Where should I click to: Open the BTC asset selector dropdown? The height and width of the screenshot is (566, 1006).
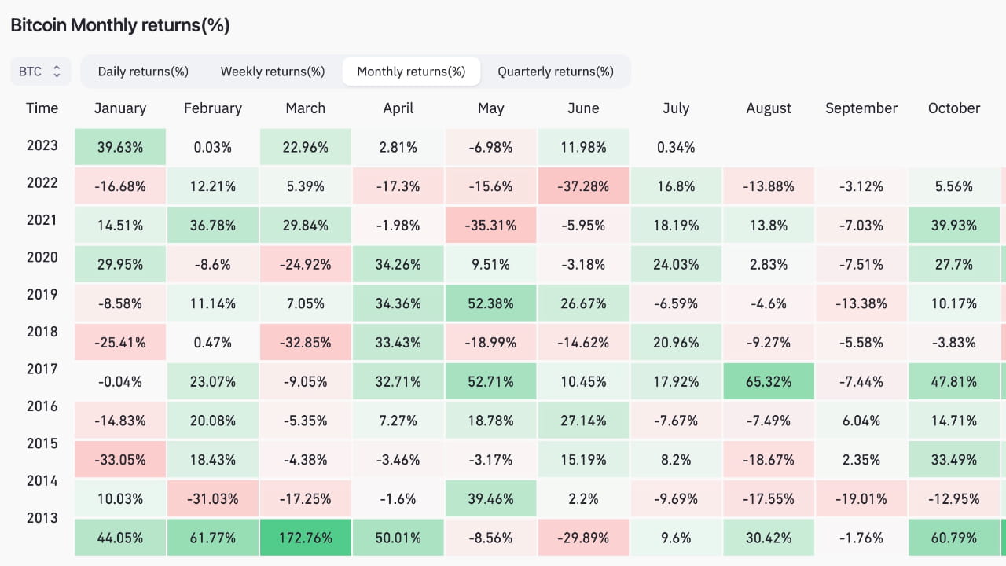point(39,71)
